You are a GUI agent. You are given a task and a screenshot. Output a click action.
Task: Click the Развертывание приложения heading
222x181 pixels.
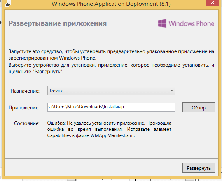[58, 23]
